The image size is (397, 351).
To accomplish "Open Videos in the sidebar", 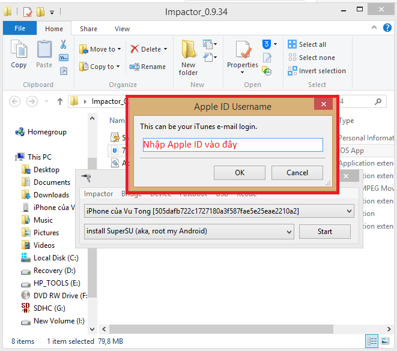I will point(38,245).
